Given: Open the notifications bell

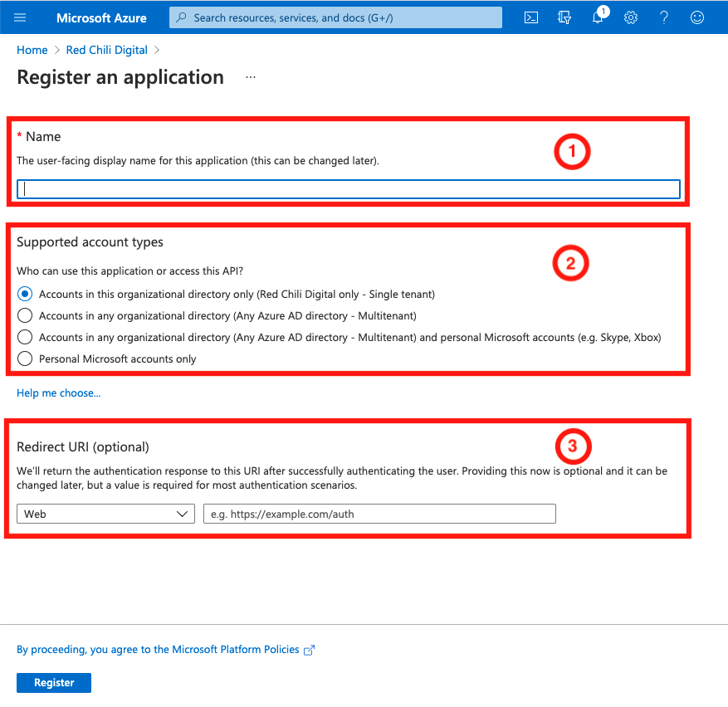Looking at the screenshot, I should tap(598, 17).
